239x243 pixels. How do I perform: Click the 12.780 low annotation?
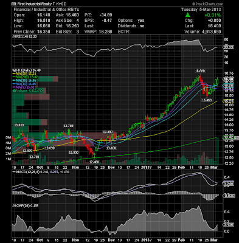34,157
